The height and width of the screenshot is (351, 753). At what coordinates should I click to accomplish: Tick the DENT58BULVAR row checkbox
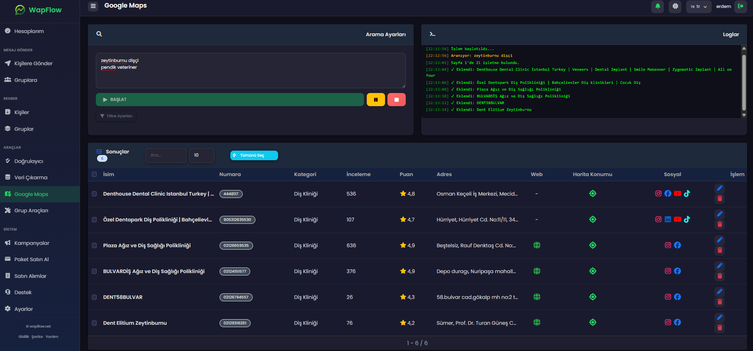(94, 297)
